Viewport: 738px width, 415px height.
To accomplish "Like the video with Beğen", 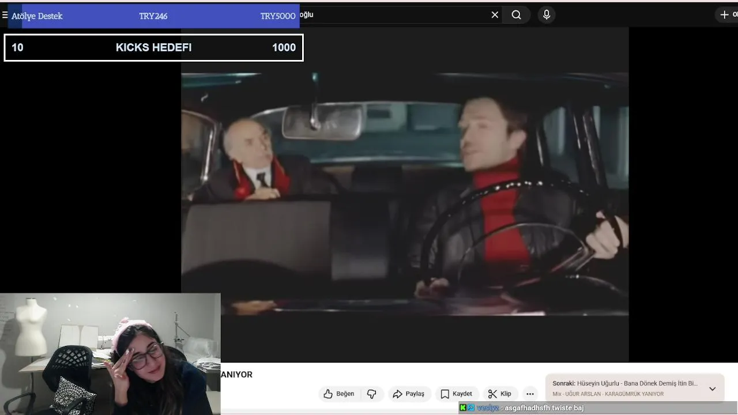I will point(340,394).
